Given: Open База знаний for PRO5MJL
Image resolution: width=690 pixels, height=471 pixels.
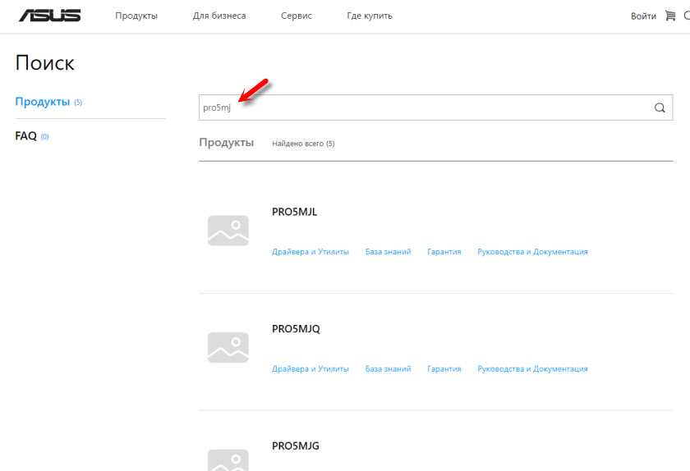Looking at the screenshot, I should tap(388, 252).
